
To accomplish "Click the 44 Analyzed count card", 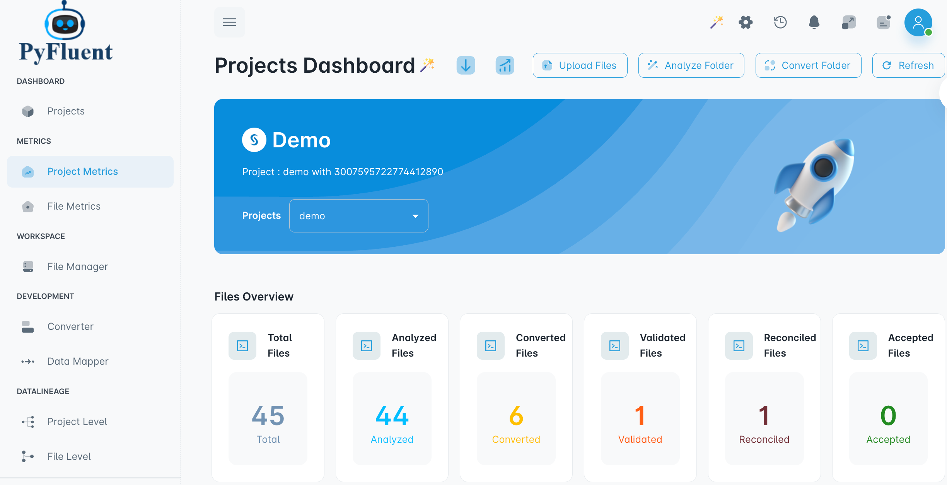I will coord(392,418).
